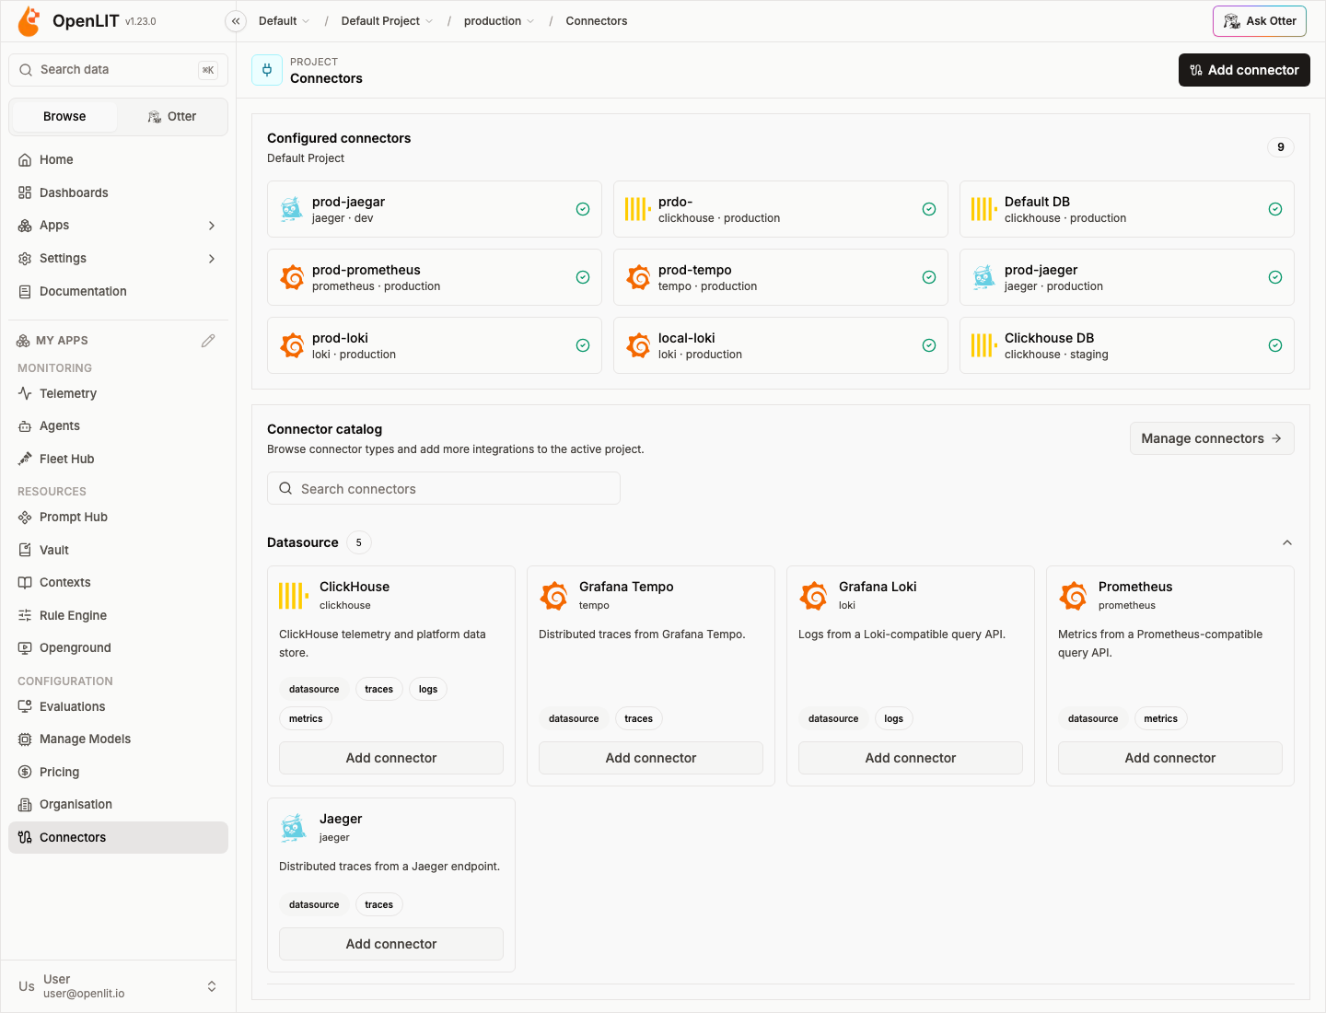
Task: Click the OpenLIT flame logo
Action: [x=29, y=21]
